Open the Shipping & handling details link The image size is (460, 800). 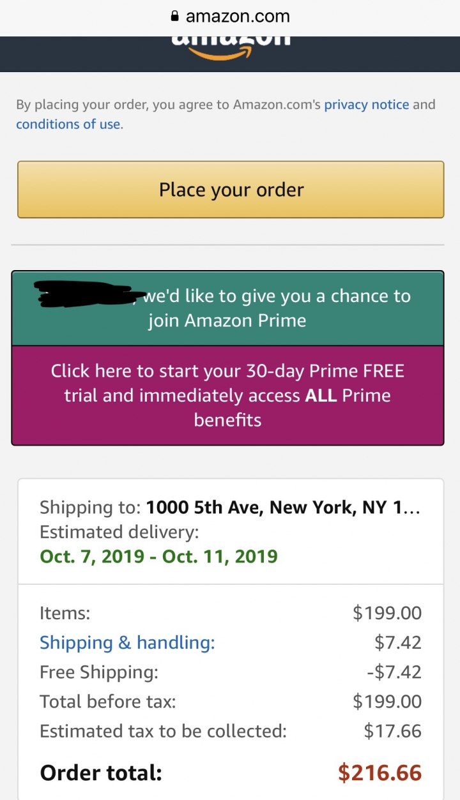click(x=127, y=642)
